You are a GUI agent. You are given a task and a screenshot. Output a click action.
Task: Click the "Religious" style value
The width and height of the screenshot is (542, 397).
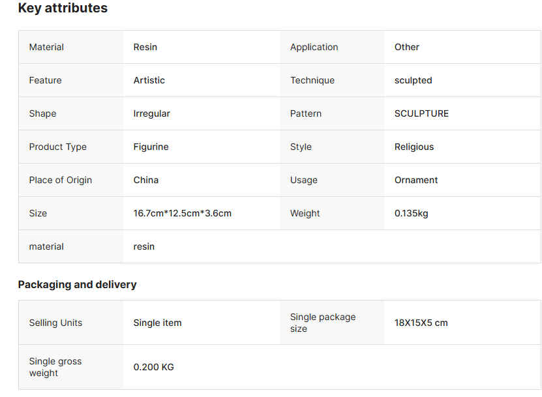coord(414,147)
